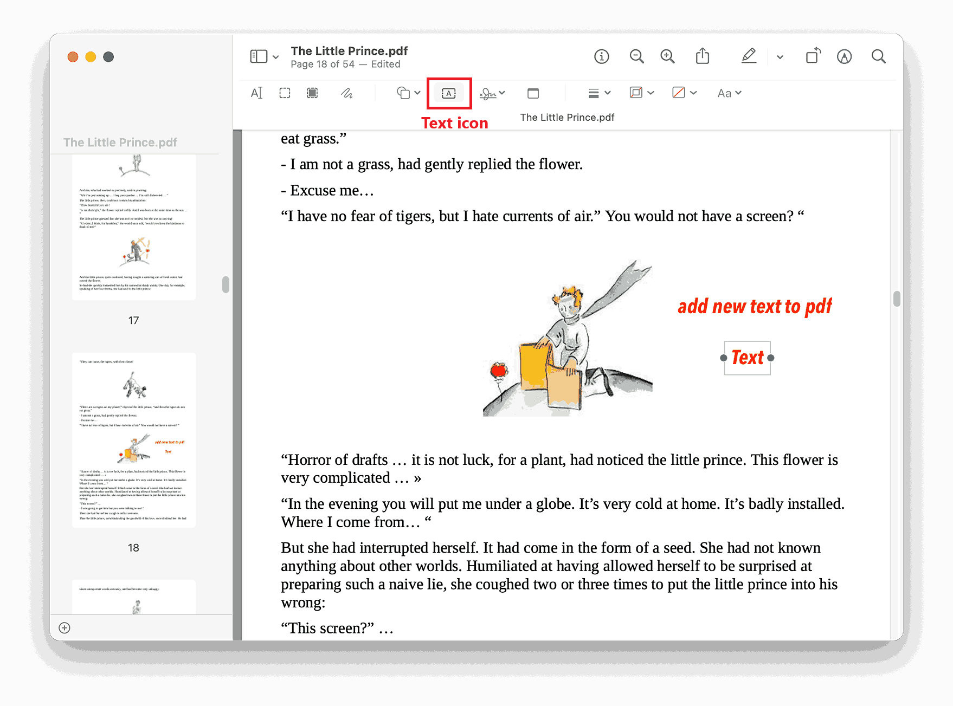Select the rectangular selection tool
The image size is (953, 706).
tap(285, 93)
